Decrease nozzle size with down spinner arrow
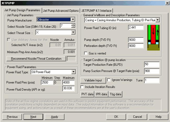This screenshot has width=170, height=122. (x=73, y=27)
